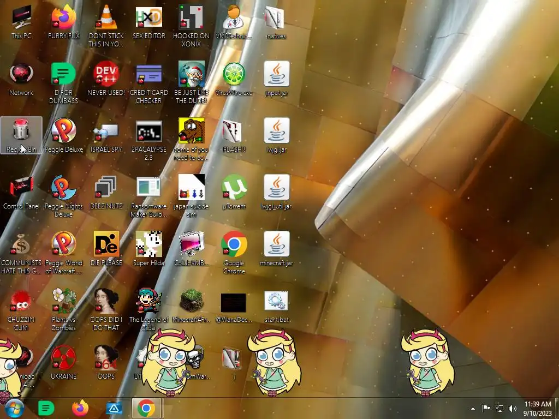The image size is (559, 419).
Task: Open the Windows Start button
Action: pyautogui.click(x=14, y=408)
